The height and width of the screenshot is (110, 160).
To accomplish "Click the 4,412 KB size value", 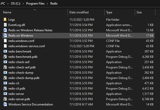I will pos(148,89).
